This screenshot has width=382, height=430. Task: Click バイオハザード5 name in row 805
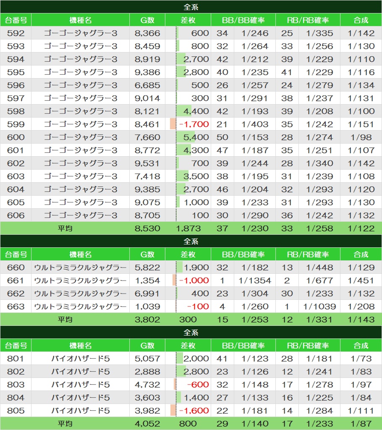[x=80, y=411]
